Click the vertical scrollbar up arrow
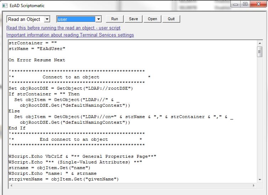The height and width of the screenshot is (195, 268). point(260,43)
